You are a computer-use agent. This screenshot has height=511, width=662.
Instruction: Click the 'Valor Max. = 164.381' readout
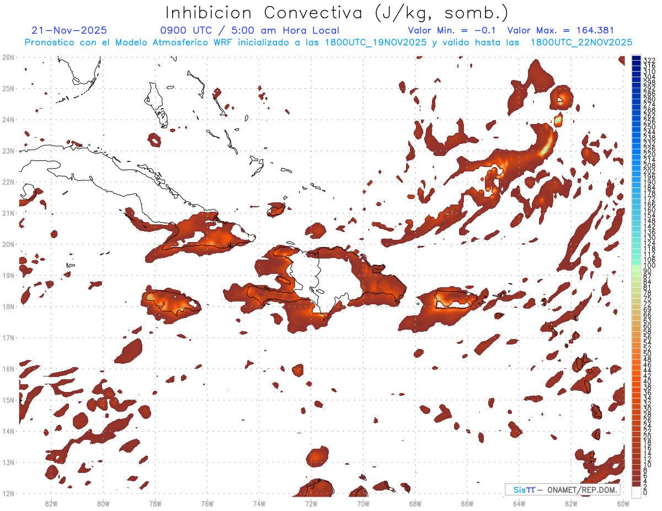pos(560,30)
